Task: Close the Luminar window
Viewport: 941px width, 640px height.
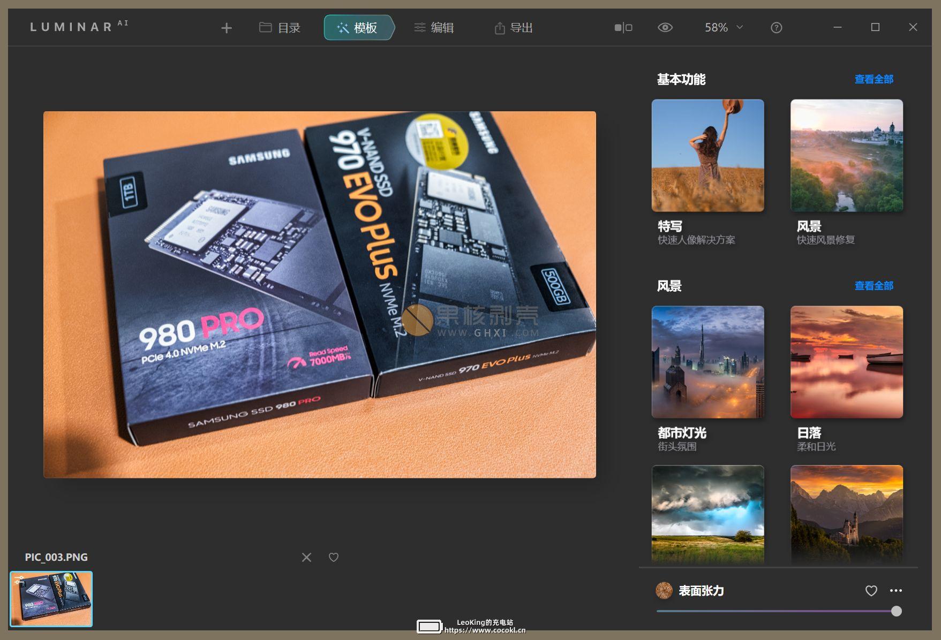Action: [x=913, y=27]
